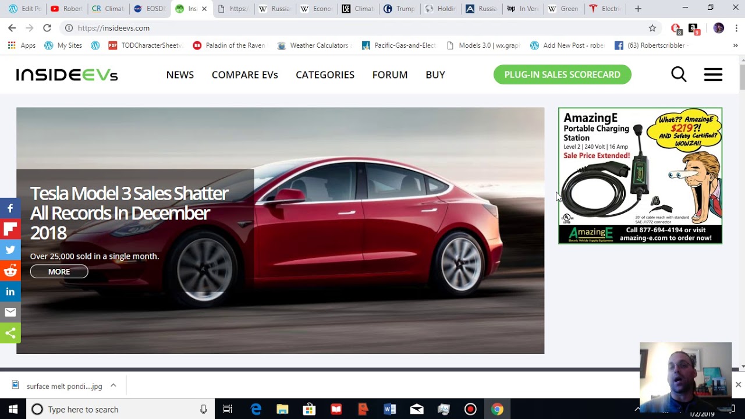Open the NEWS menu item
745x419 pixels.
point(180,74)
